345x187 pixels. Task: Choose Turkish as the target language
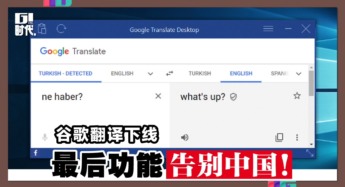click(200, 73)
